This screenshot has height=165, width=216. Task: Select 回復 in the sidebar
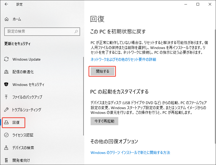tap(16, 122)
